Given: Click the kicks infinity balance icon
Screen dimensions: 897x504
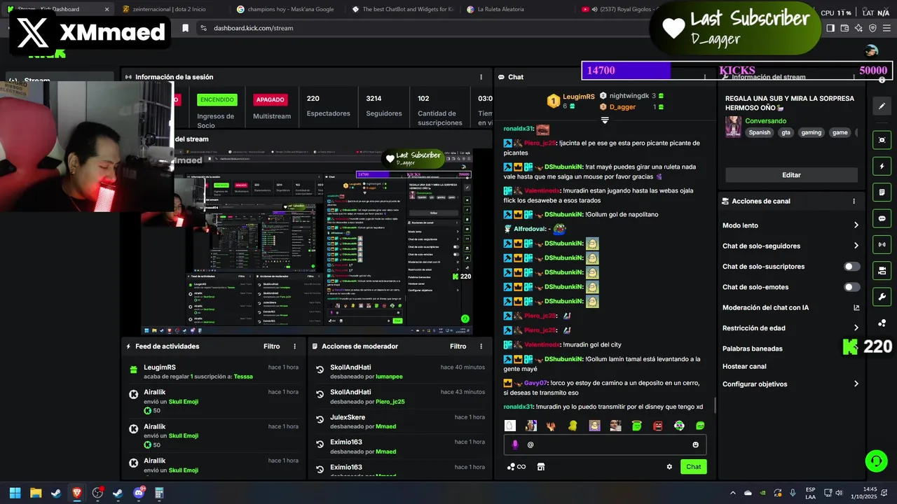Looking at the screenshot, I should [516, 467].
